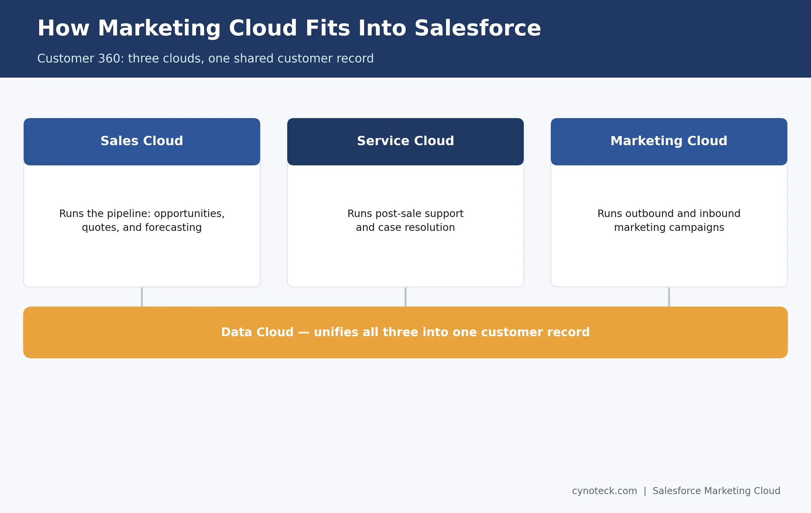Select the subtitle 'Customer 360: three clouds, one shared customer record'
Viewport: 811px width, 513px height.
click(x=205, y=59)
